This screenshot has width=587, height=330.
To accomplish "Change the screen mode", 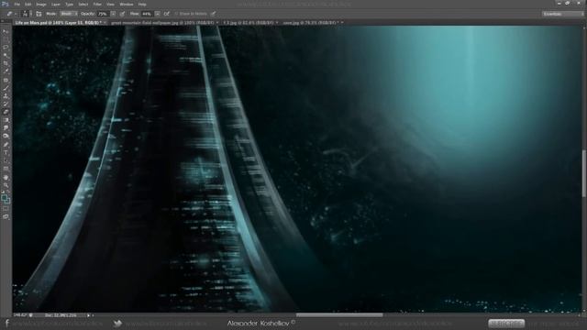I will 6,216.
